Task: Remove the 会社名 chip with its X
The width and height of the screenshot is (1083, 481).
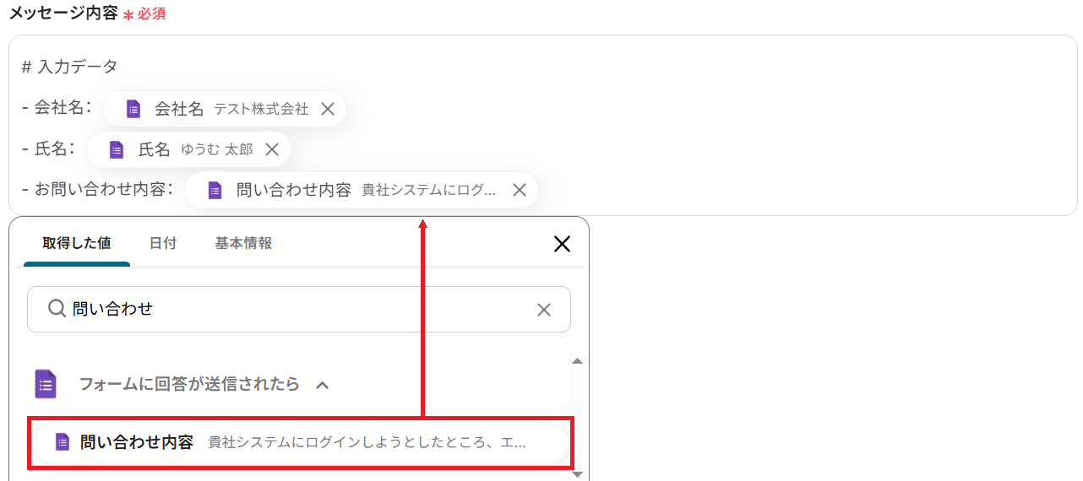Action: click(328, 109)
